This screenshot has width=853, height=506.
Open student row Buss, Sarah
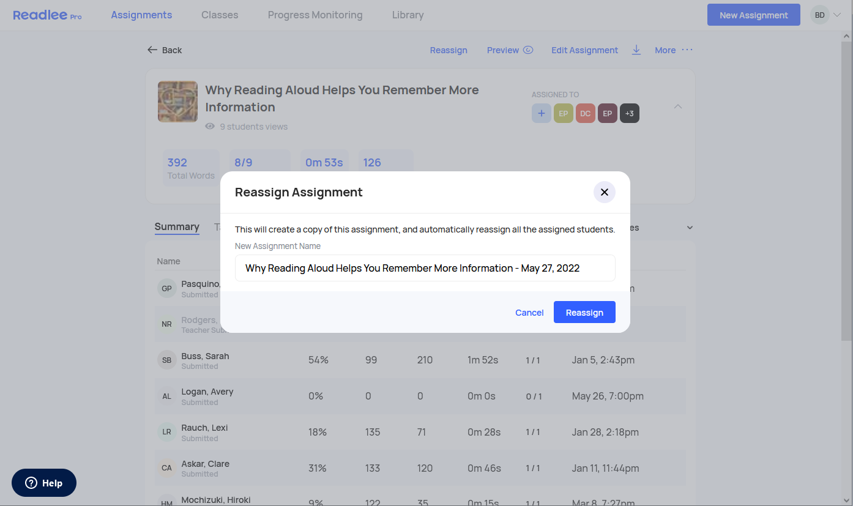(x=420, y=360)
